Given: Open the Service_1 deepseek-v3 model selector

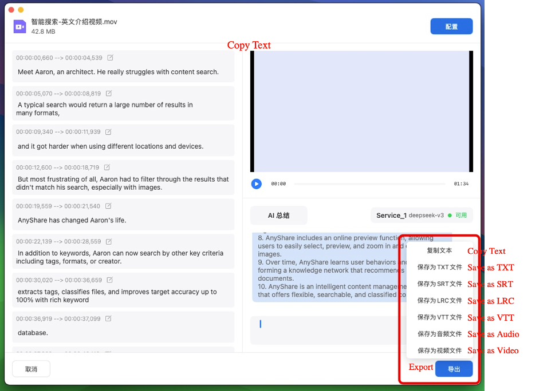Looking at the screenshot, I should pyautogui.click(x=422, y=216).
